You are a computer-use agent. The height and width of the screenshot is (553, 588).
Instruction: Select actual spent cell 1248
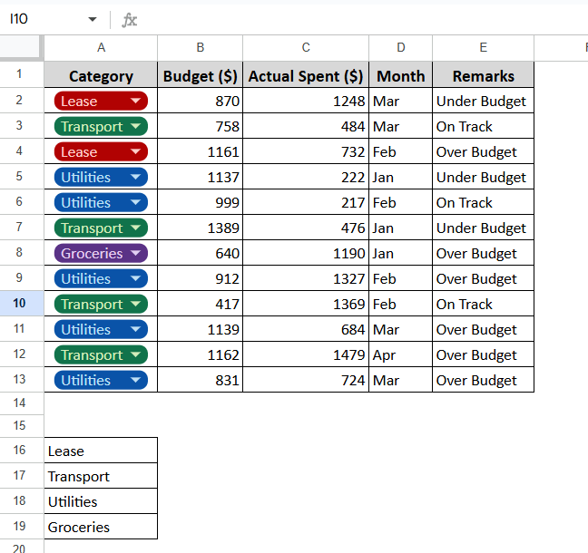point(306,101)
